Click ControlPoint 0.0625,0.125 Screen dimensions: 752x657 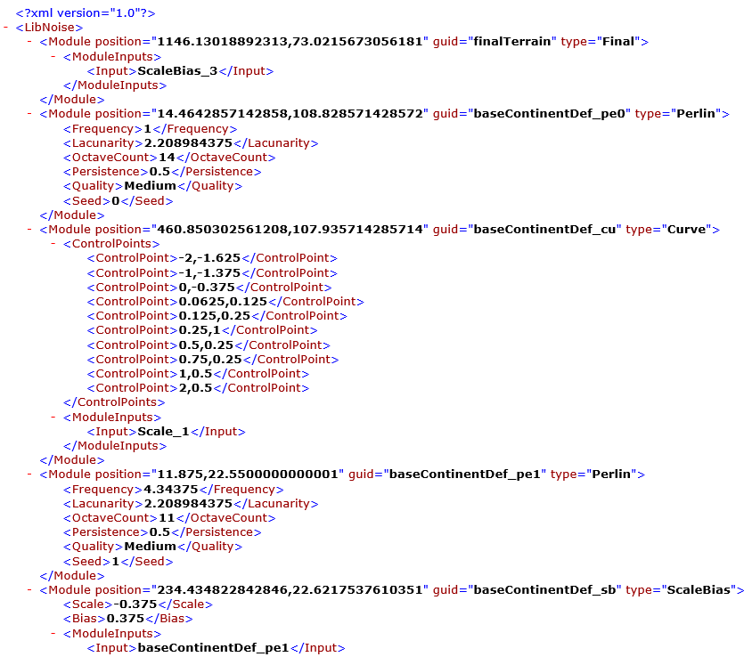click(225, 302)
